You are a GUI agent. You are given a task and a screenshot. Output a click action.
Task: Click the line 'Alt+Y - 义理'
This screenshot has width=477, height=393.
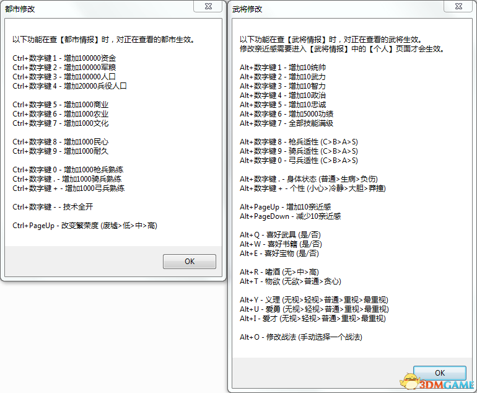[x=314, y=300]
